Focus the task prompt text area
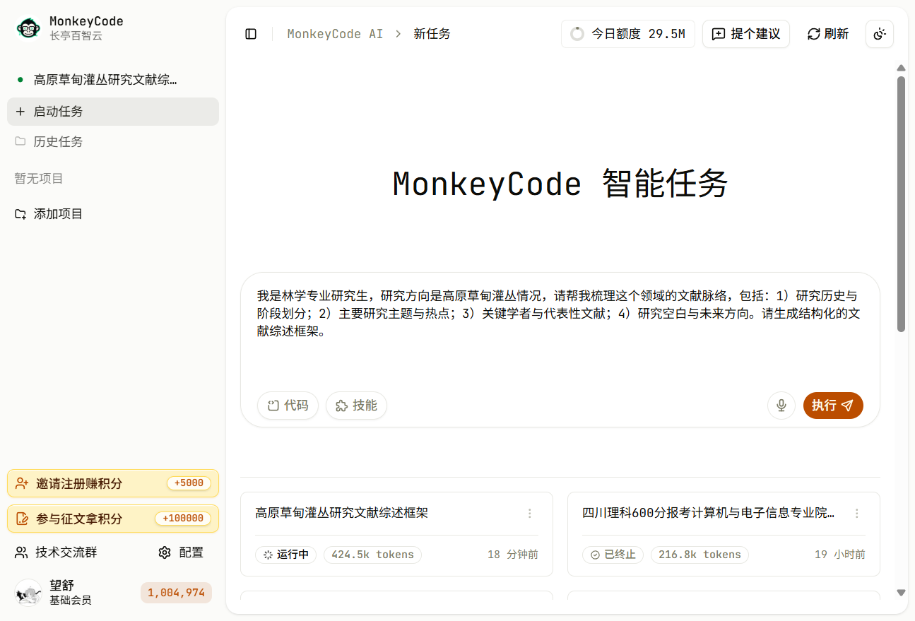The image size is (915, 621). coord(560,331)
